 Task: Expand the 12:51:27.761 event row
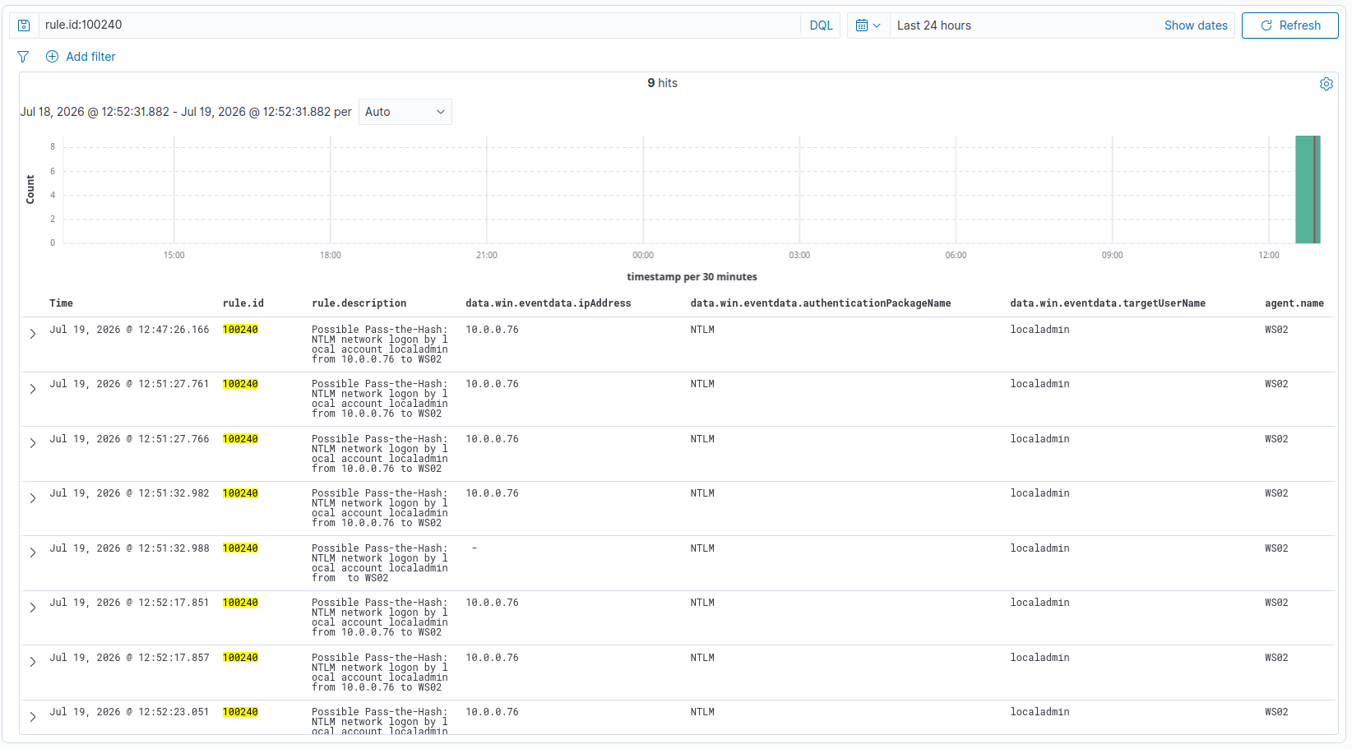[33, 389]
